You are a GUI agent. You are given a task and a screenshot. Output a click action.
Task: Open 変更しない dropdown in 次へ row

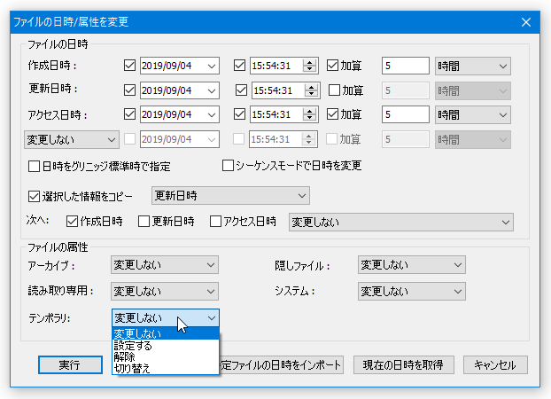401,222
